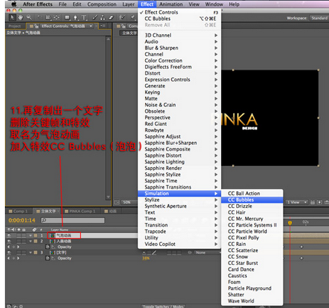Click the Effect Controls panel vertical scrollbar
329x308 pixels.
point(108,117)
